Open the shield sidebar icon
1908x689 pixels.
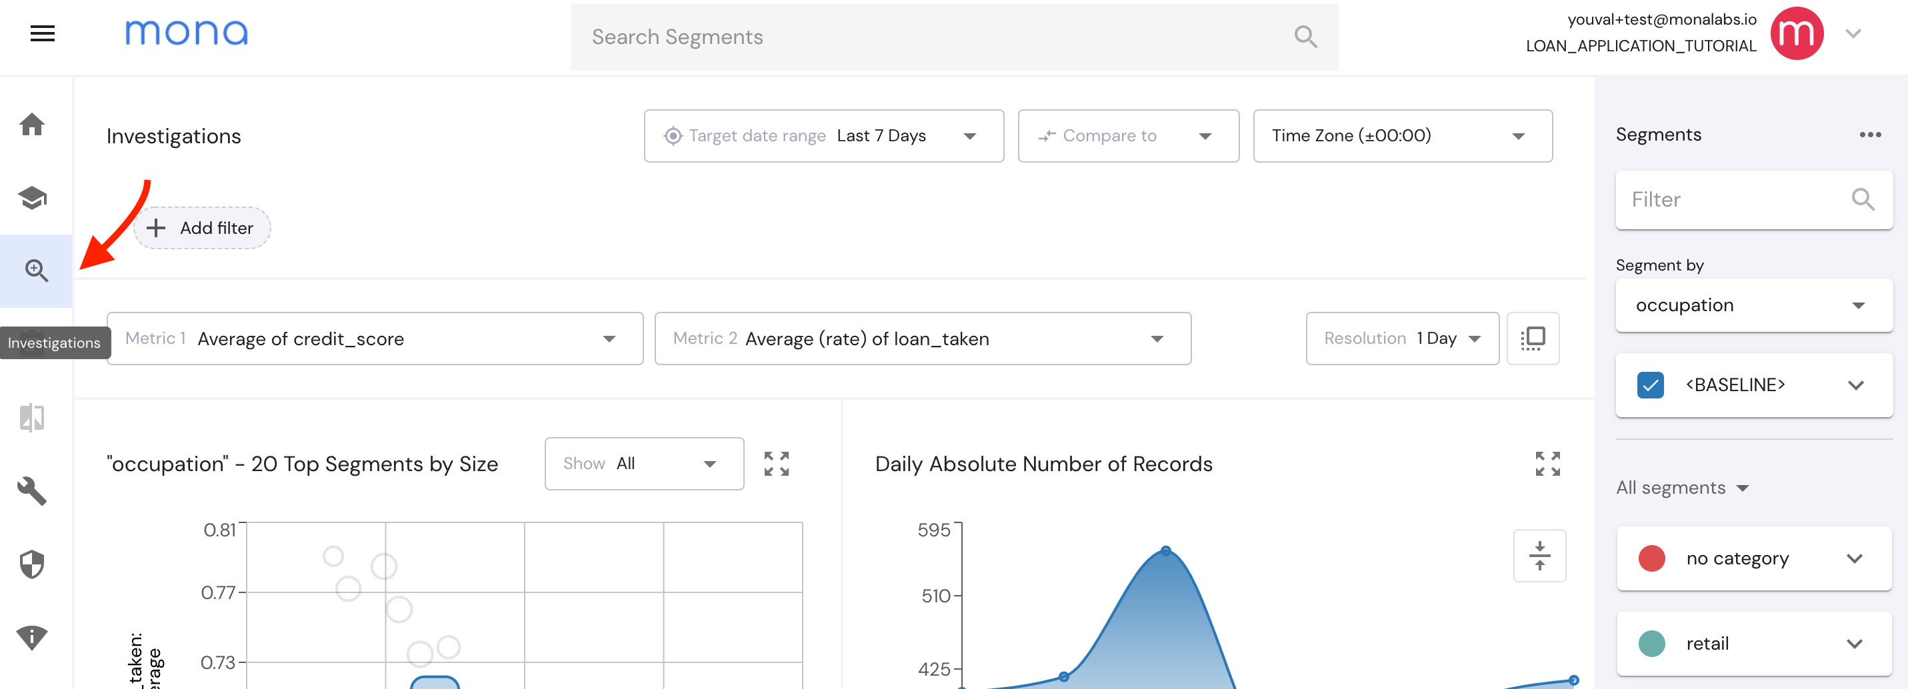(32, 564)
